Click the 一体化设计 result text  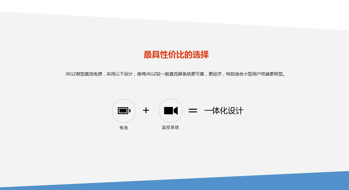tap(223, 111)
